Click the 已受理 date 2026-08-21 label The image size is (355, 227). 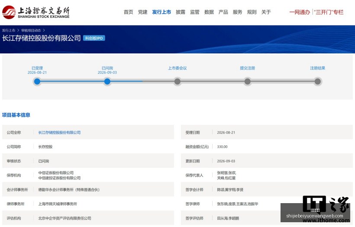pyautogui.click(x=37, y=72)
